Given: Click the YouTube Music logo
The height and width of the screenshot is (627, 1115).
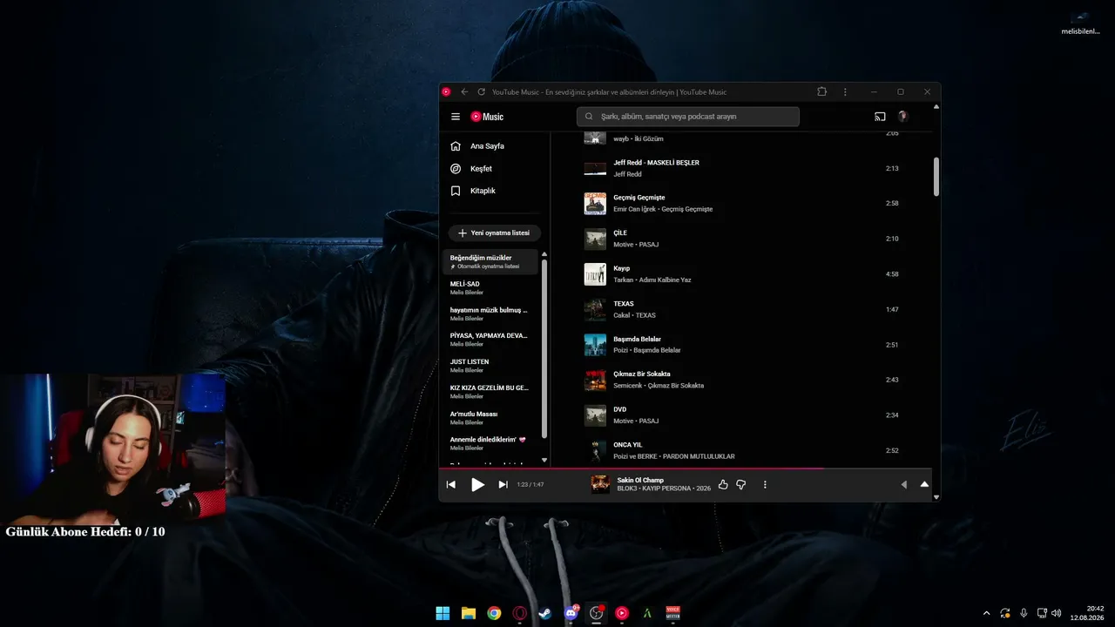Looking at the screenshot, I should pos(487,117).
